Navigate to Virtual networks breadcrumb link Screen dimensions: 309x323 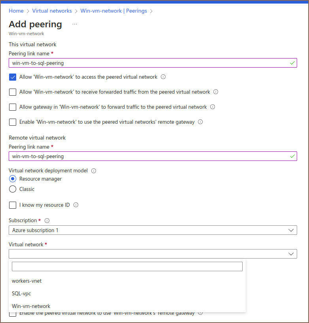pos(52,11)
